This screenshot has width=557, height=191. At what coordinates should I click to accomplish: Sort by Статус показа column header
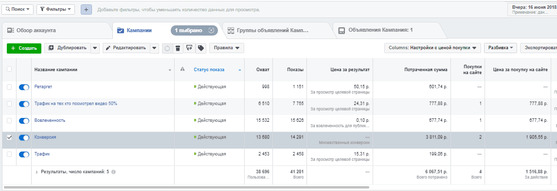click(209, 70)
